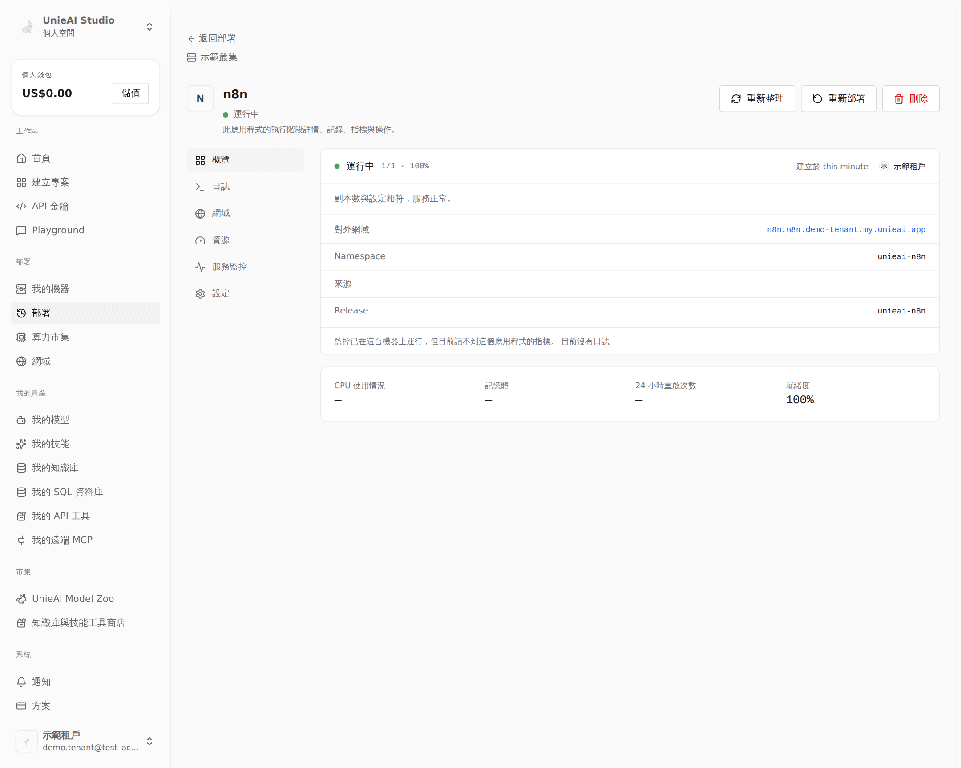The image size is (961, 768).
Task: Open the 方案 card icon
Action: 21,706
